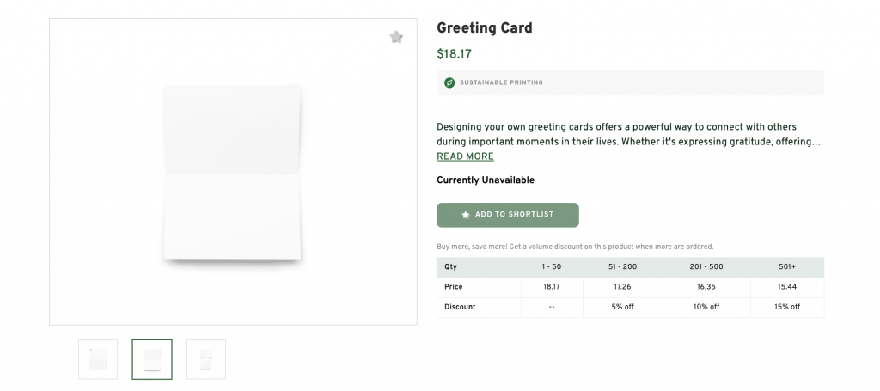Click the 51 - 200 quantity column header
This screenshot has height=391, width=880.
click(622, 267)
